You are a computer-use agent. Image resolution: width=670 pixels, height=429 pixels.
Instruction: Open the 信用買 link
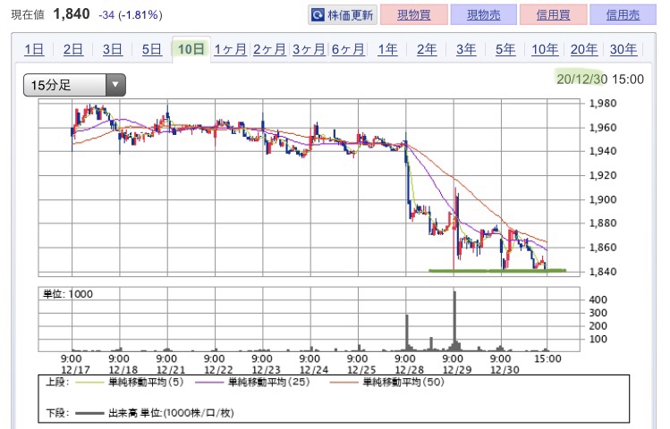553,15
